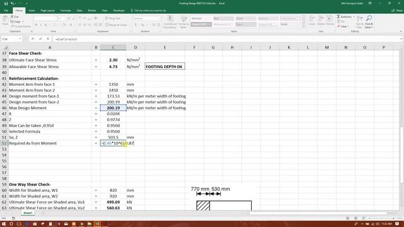The image size is (404, 227).
Task: Expand the formula bar
Action: [x=401, y=39]
